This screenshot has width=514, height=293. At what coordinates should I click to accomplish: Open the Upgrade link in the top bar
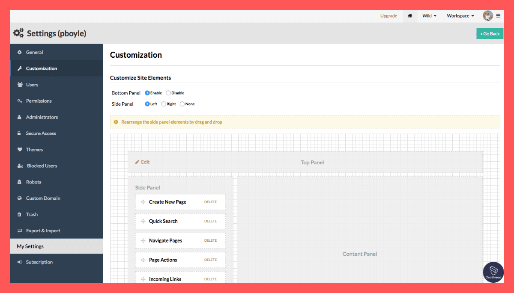pos(388,15)
